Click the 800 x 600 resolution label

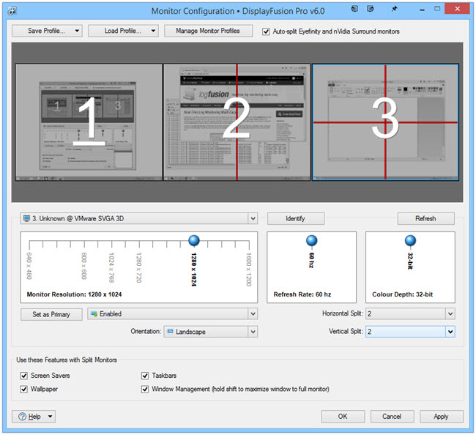pyautogui.click(x=84, y=266)
